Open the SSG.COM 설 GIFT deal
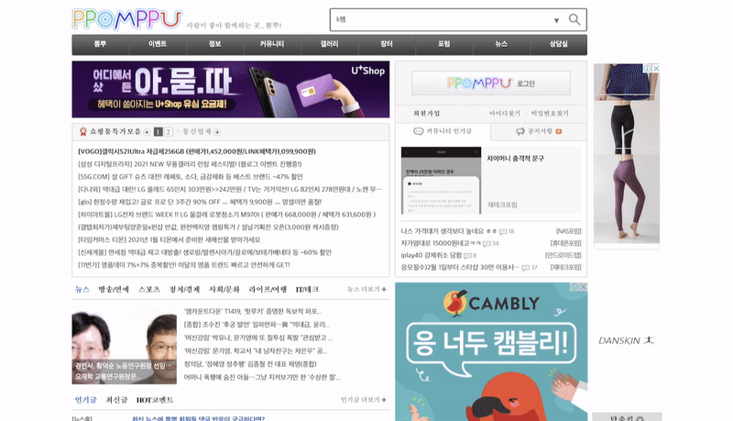Viewport: 733px width, 421px height. tap(191, 177)
